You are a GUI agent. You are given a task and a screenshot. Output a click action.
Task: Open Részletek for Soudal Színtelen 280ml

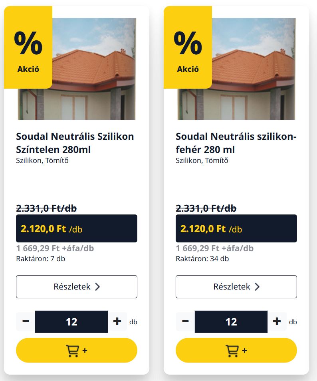coord(77,287)
